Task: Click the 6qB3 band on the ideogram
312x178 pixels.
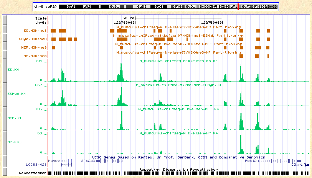Action: click(141, 7)
